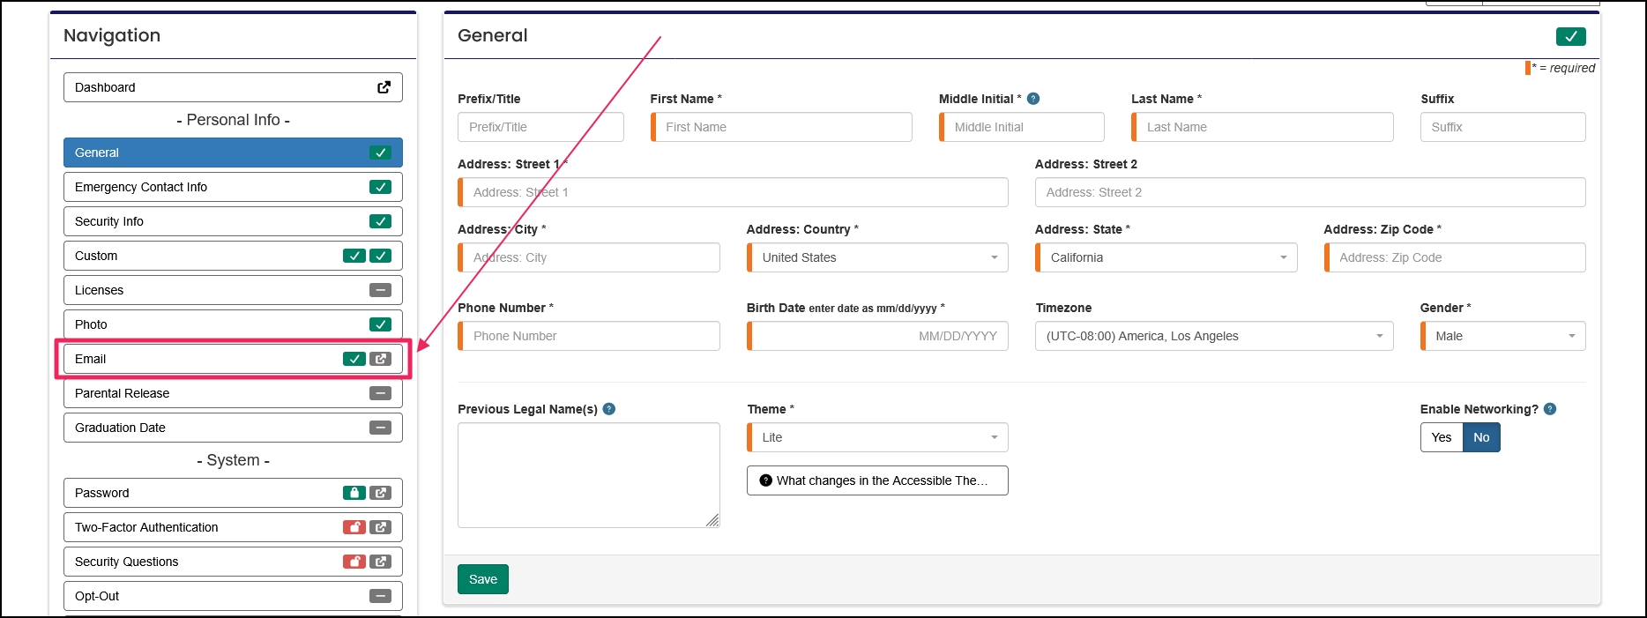Select Yes for Enable Networking
Image resolution: width=1647 pixels, height=618 pixels.
click(x=1442, y=437)
